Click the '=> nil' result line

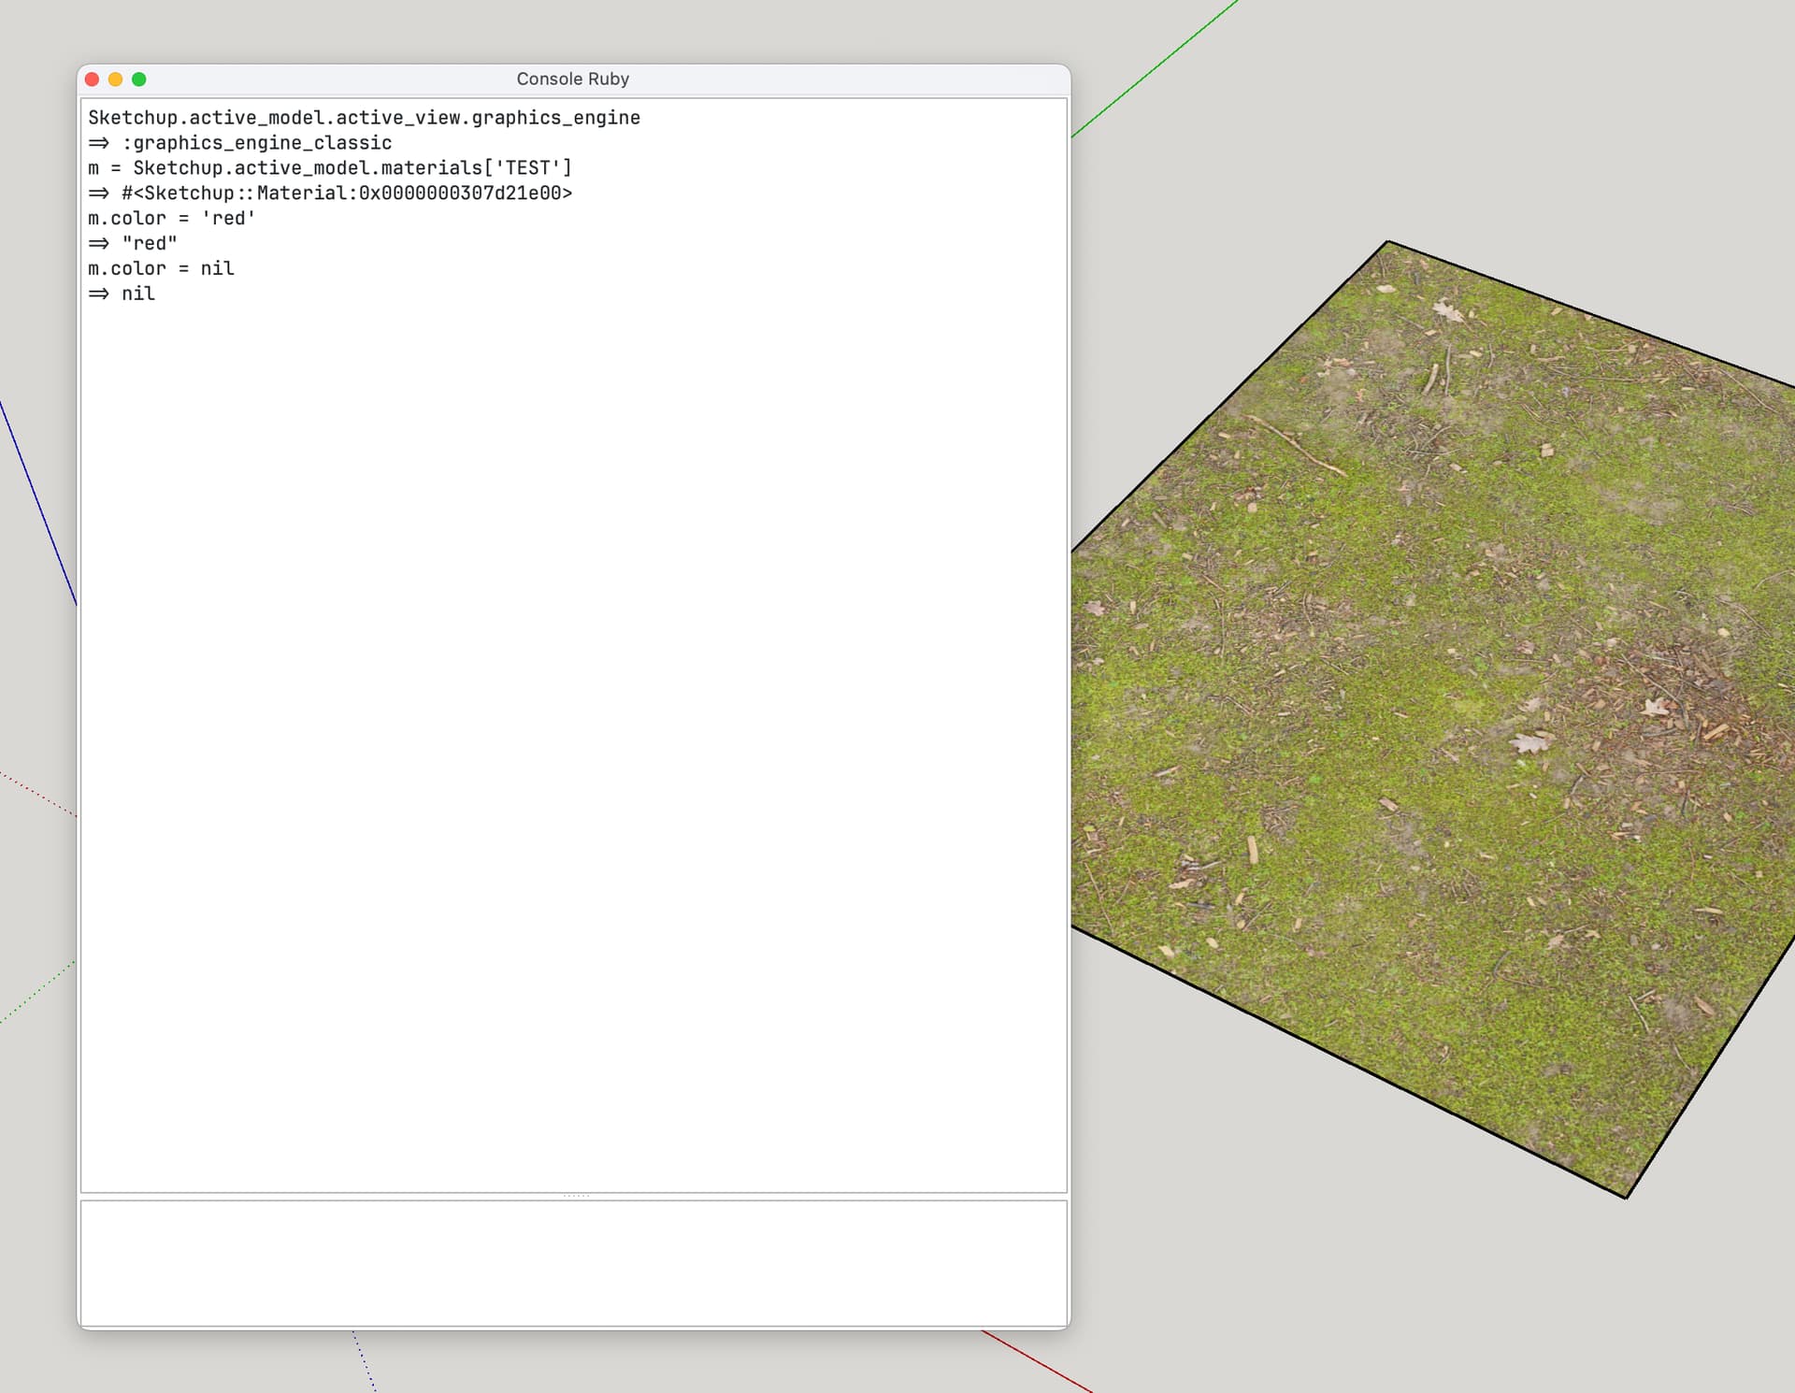point(122,294)
